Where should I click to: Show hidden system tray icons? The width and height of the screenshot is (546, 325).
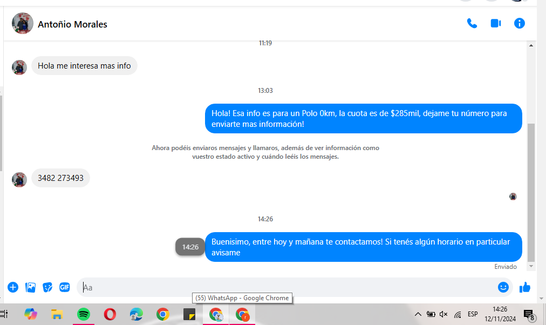(x=418, y=314)
